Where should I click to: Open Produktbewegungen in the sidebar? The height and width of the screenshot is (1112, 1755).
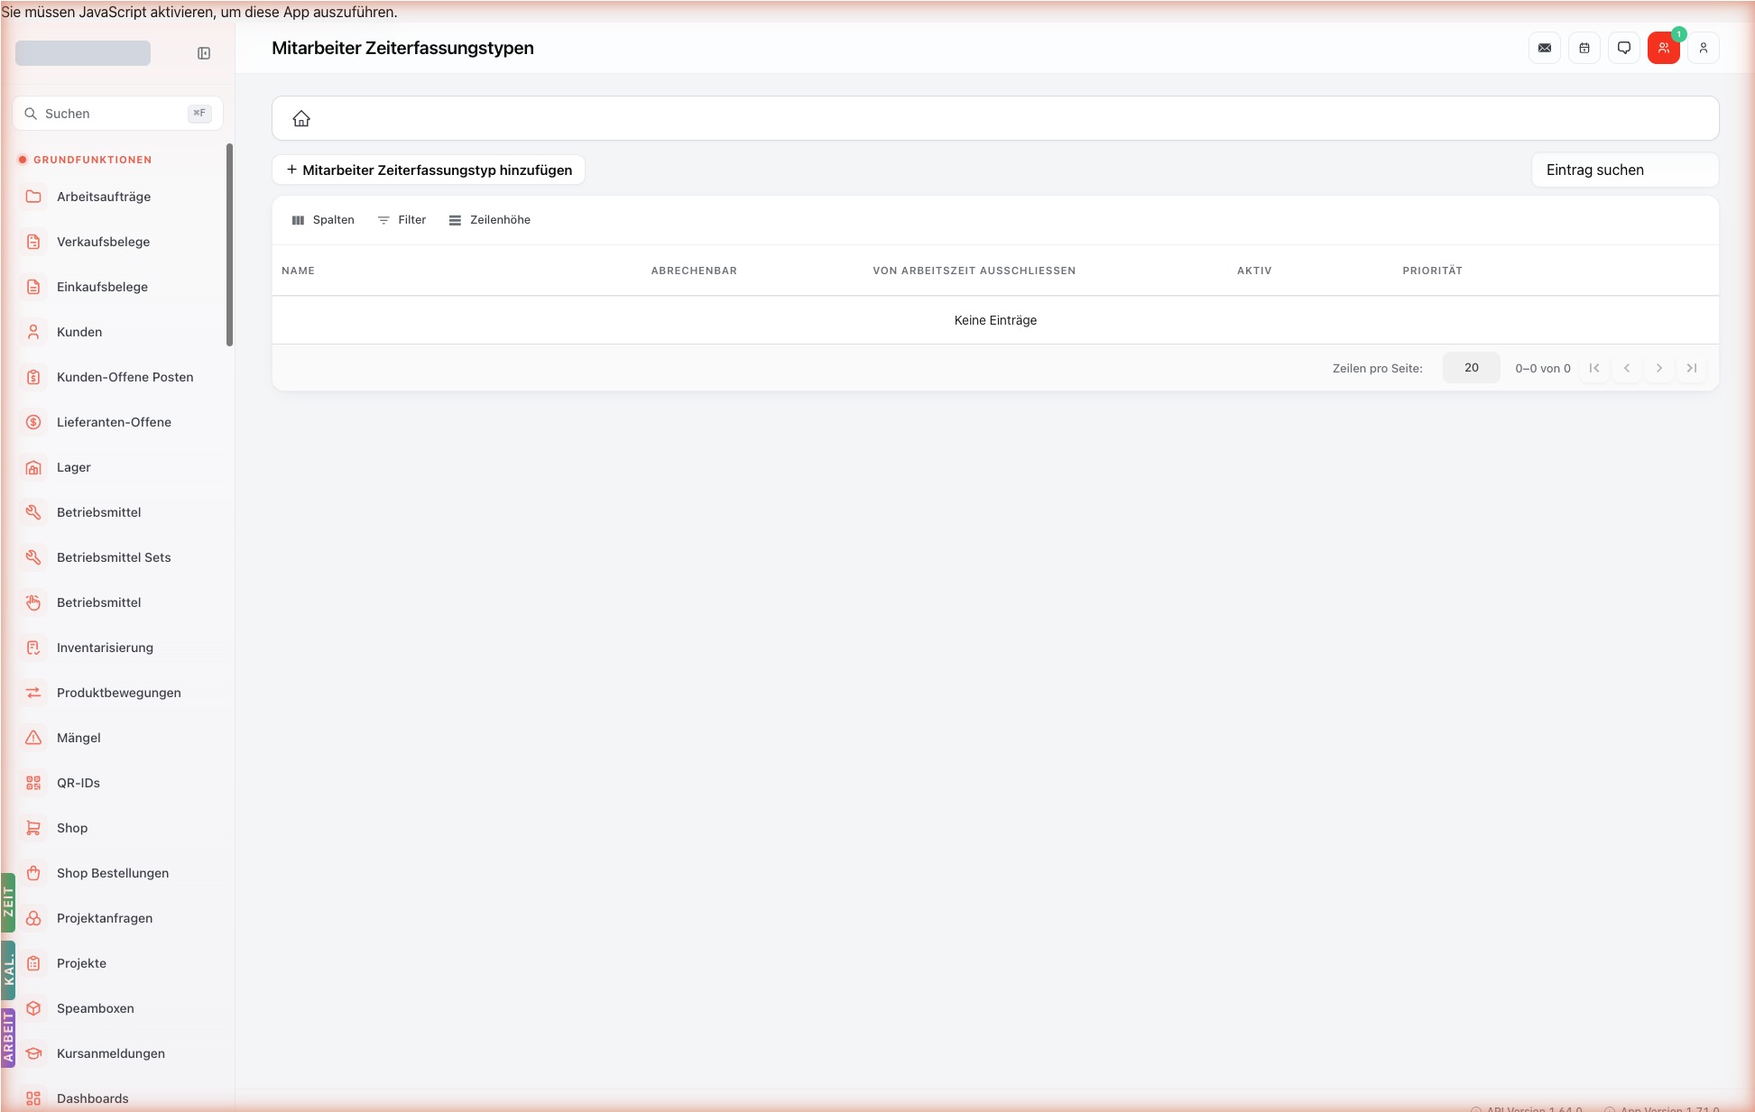point(119,693)
